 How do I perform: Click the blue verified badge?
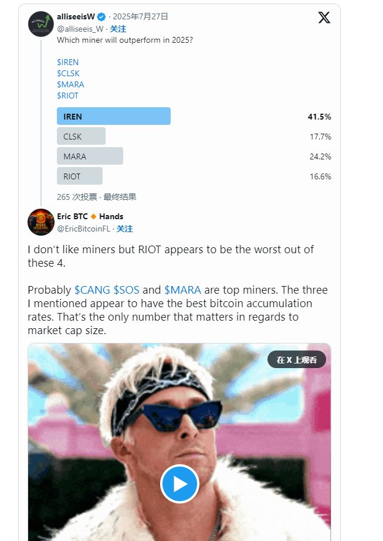(x=101, y=16)
